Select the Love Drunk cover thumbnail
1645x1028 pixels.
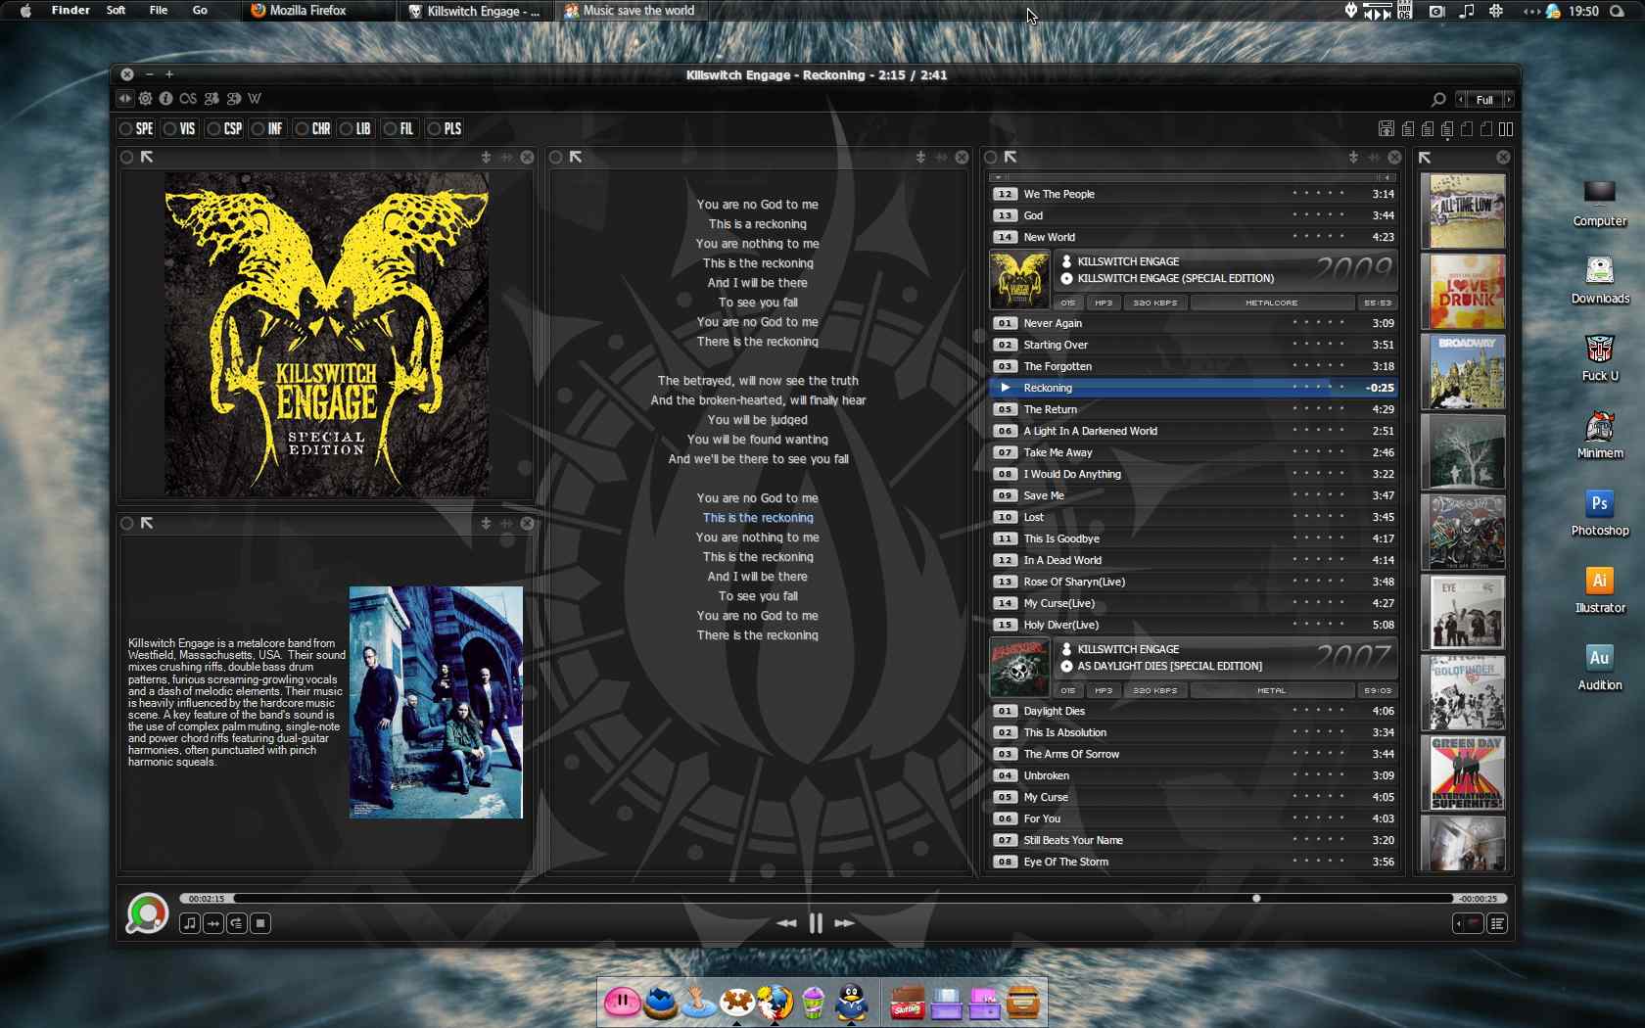pyautogui.click(x=1466, y=291)
